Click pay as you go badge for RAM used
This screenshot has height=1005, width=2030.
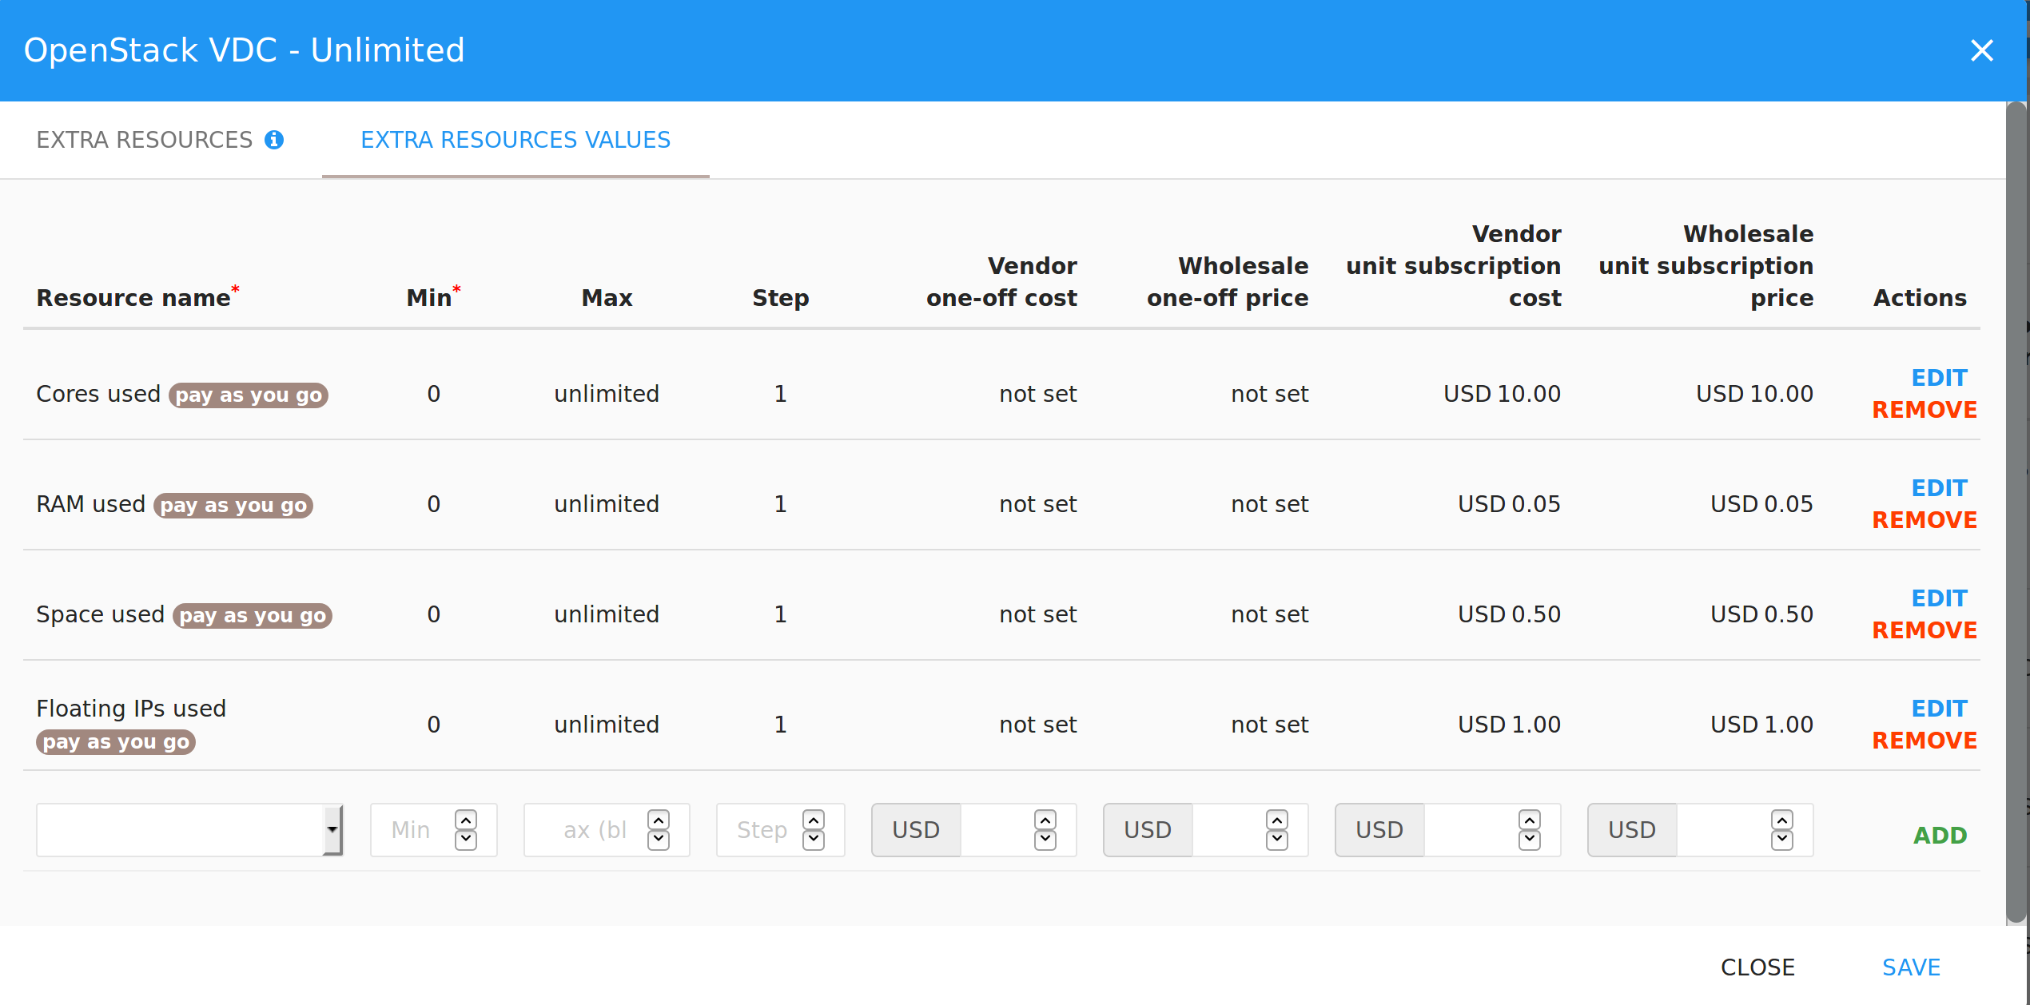point(233,506)
